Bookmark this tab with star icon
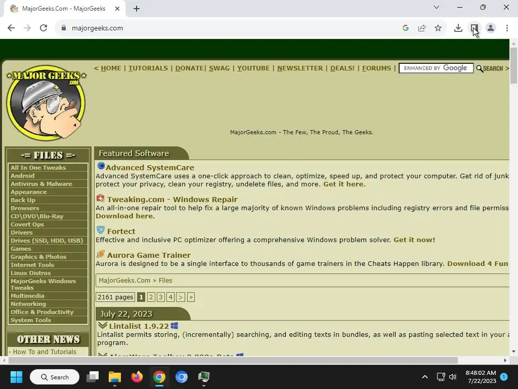Image resolution: width=518 pixels, height=389 pixels. click(438, 28)
